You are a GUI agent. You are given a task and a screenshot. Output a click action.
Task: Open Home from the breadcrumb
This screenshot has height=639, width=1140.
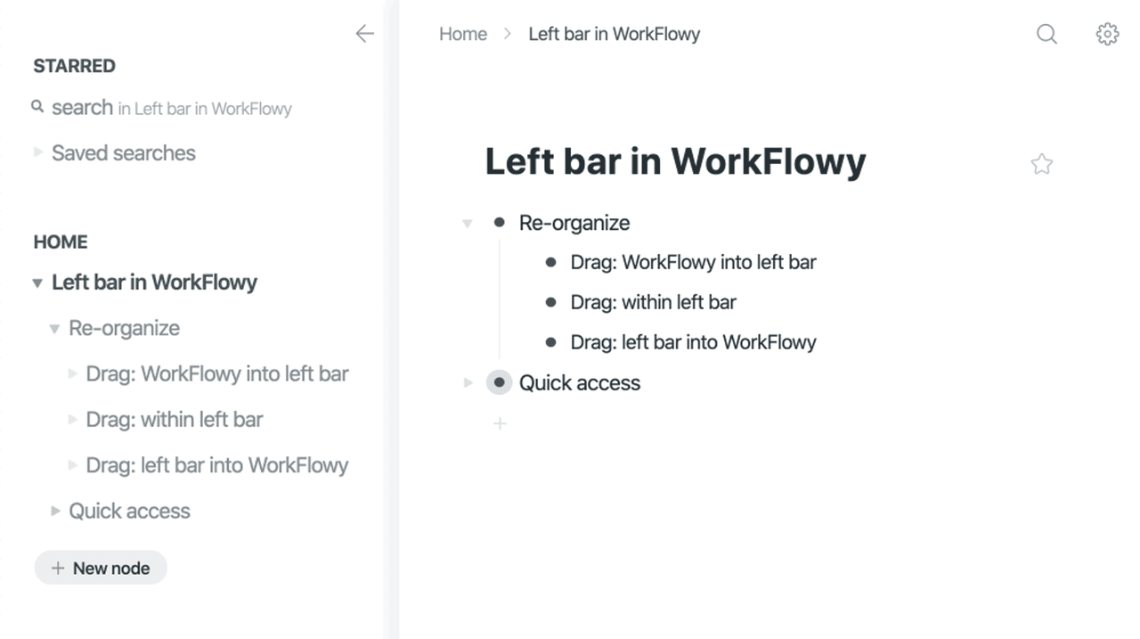tap(462, 34)
